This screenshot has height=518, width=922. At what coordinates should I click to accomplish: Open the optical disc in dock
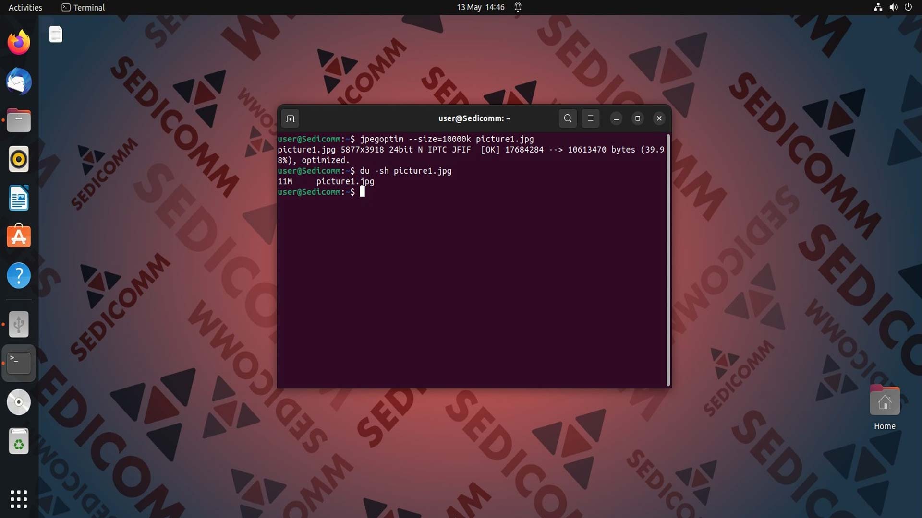click(x=19, y=402)
